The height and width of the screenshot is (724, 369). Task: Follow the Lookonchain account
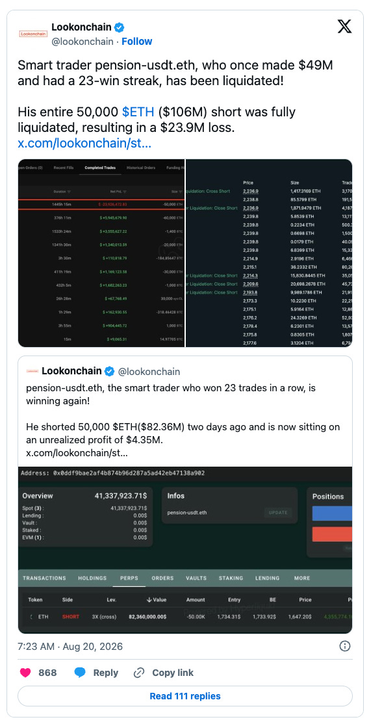coord(136,42)
